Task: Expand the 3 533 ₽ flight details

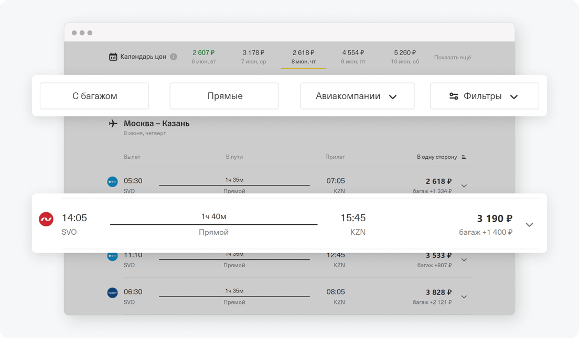Action: pyautogui.click(x=464, y=260)
